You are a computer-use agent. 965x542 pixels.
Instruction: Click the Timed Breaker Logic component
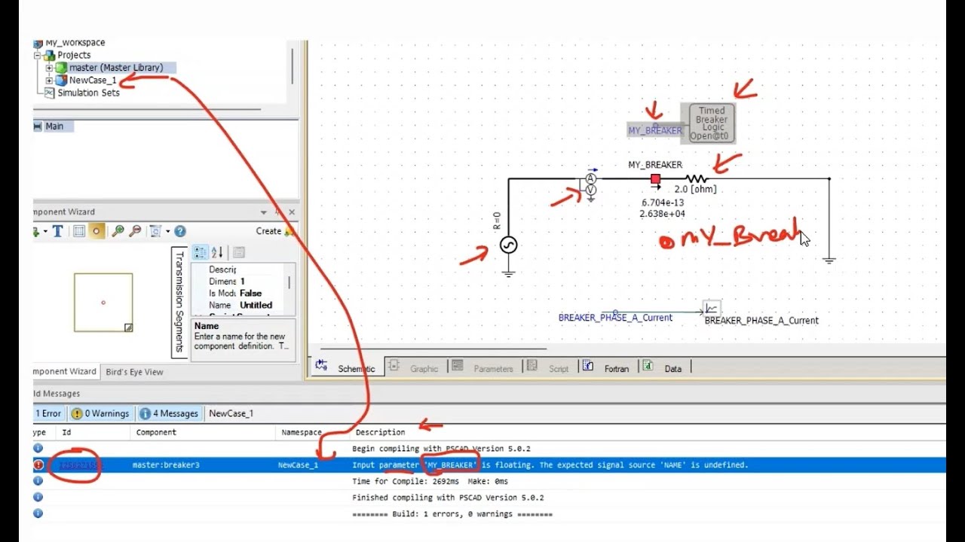(712, 123)
